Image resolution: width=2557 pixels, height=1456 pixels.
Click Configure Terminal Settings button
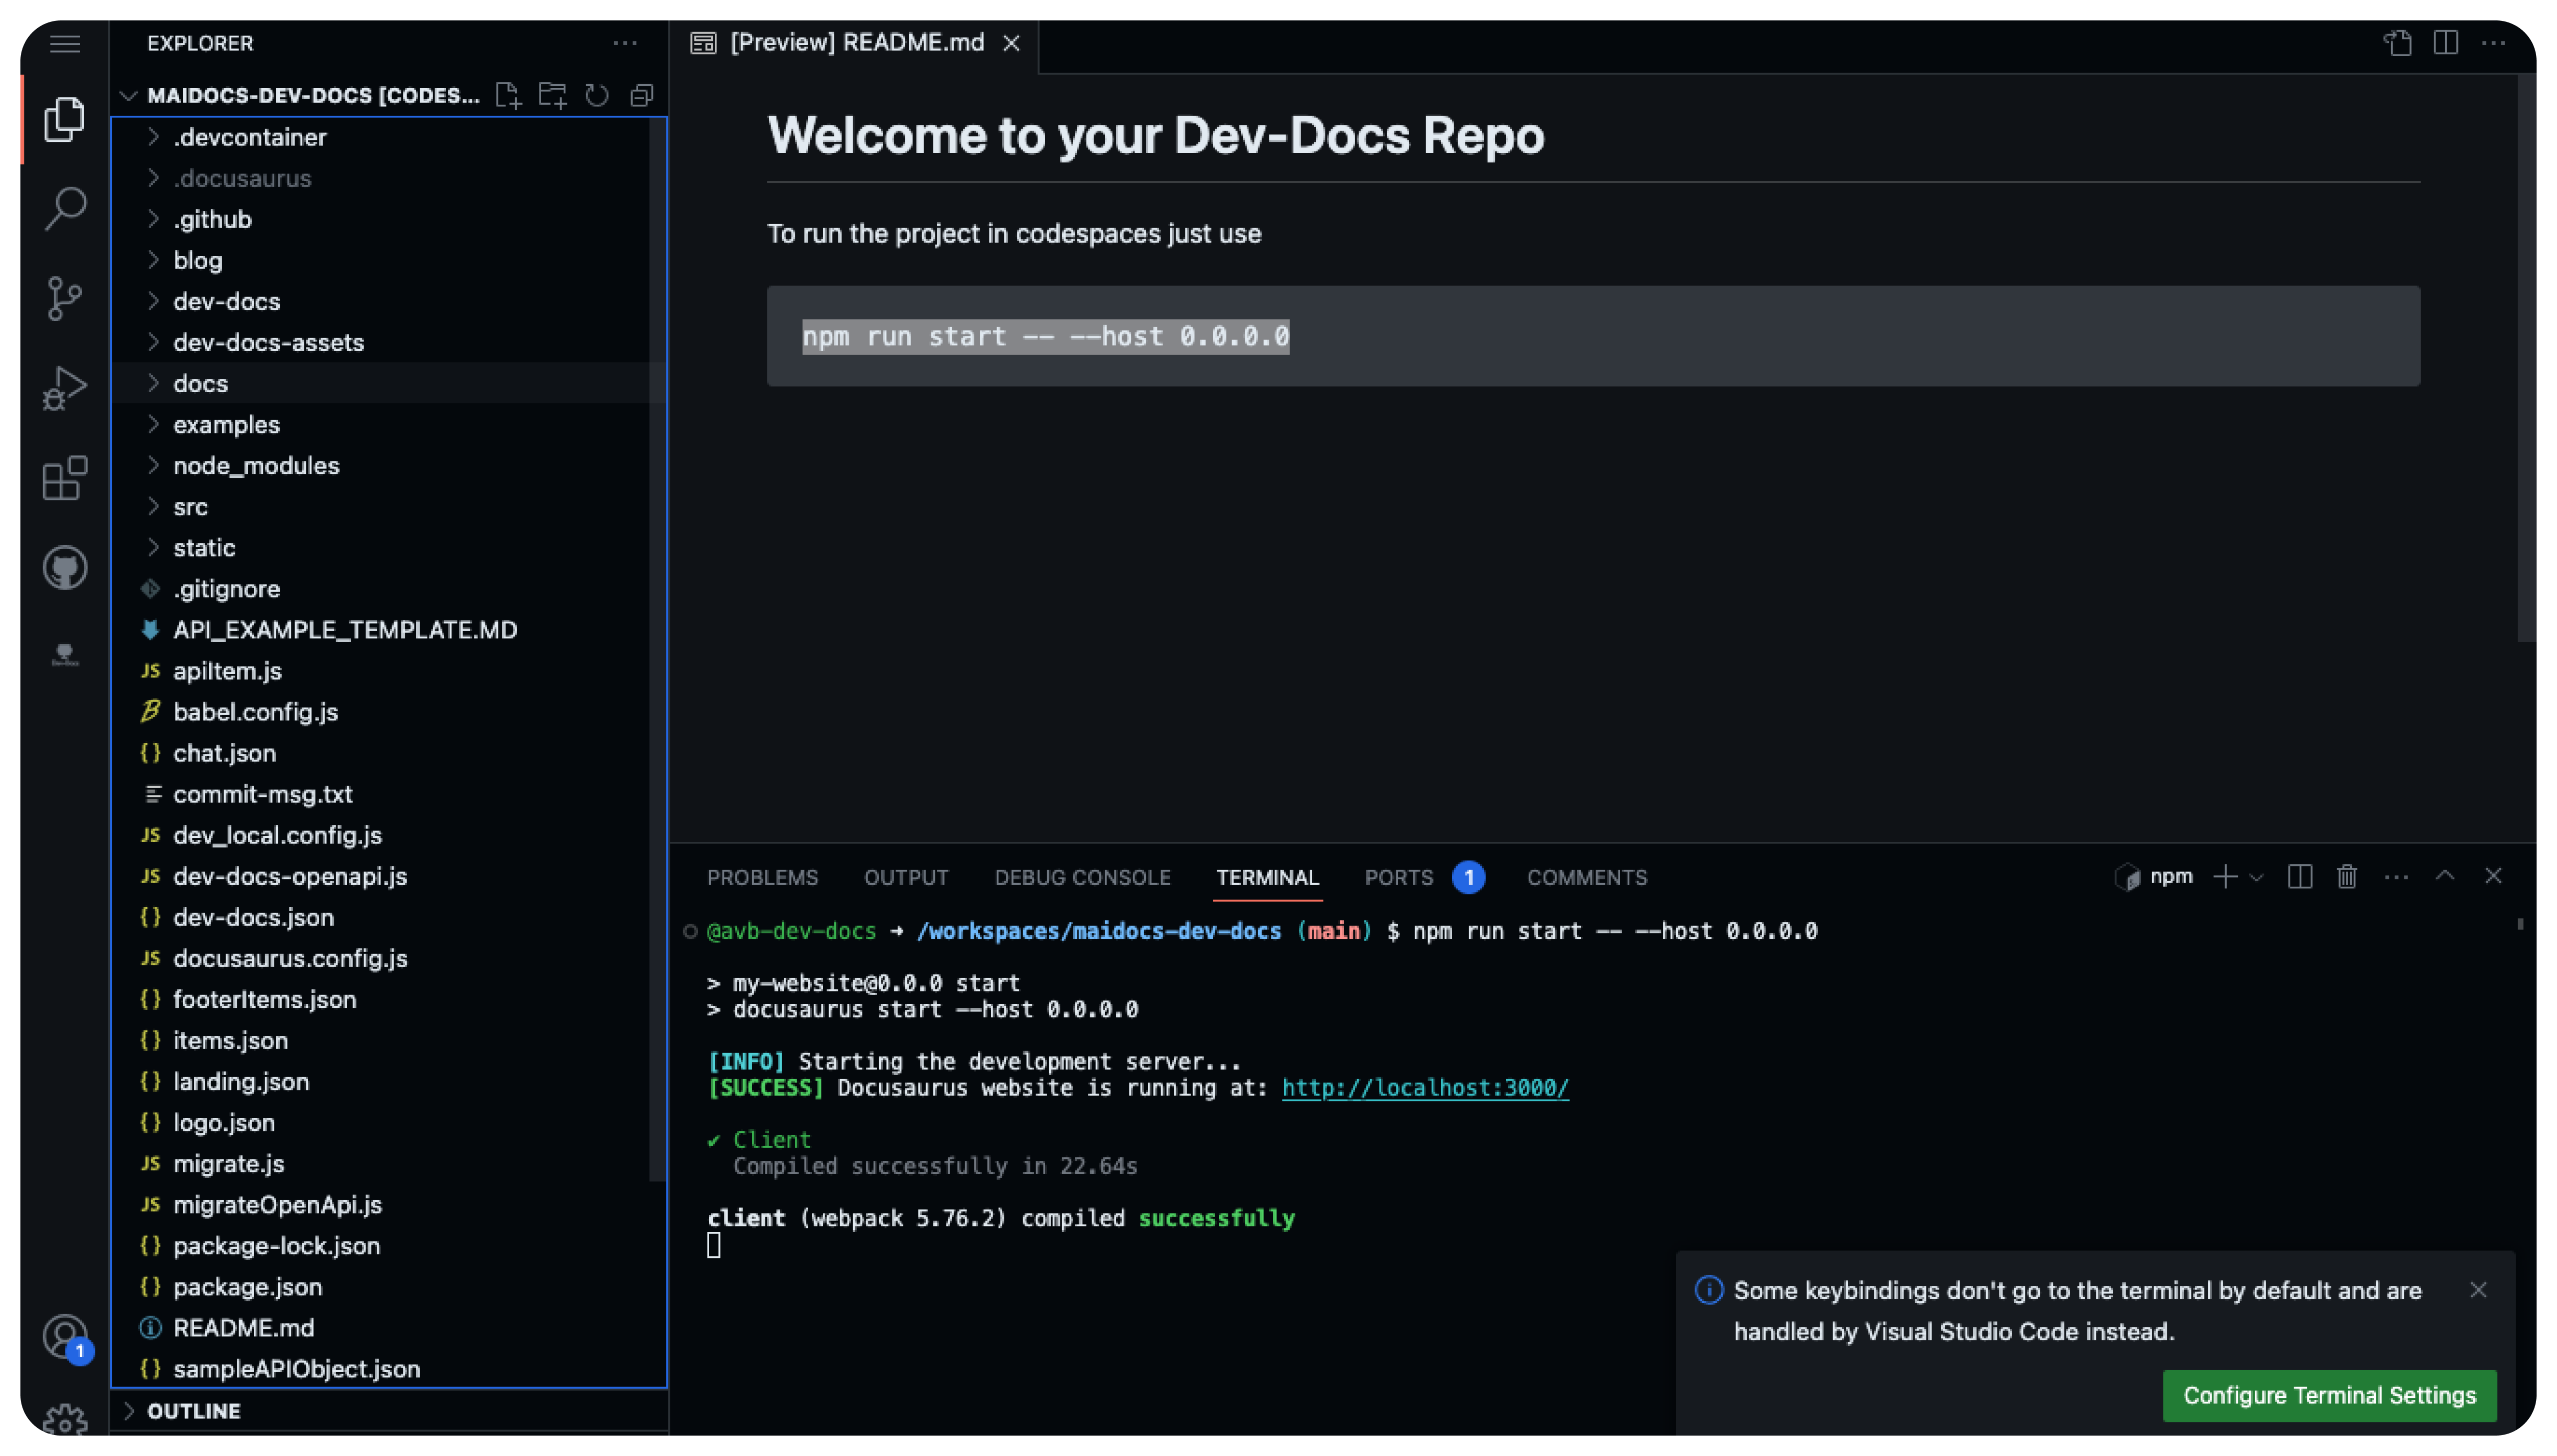click(2329, 1395)
